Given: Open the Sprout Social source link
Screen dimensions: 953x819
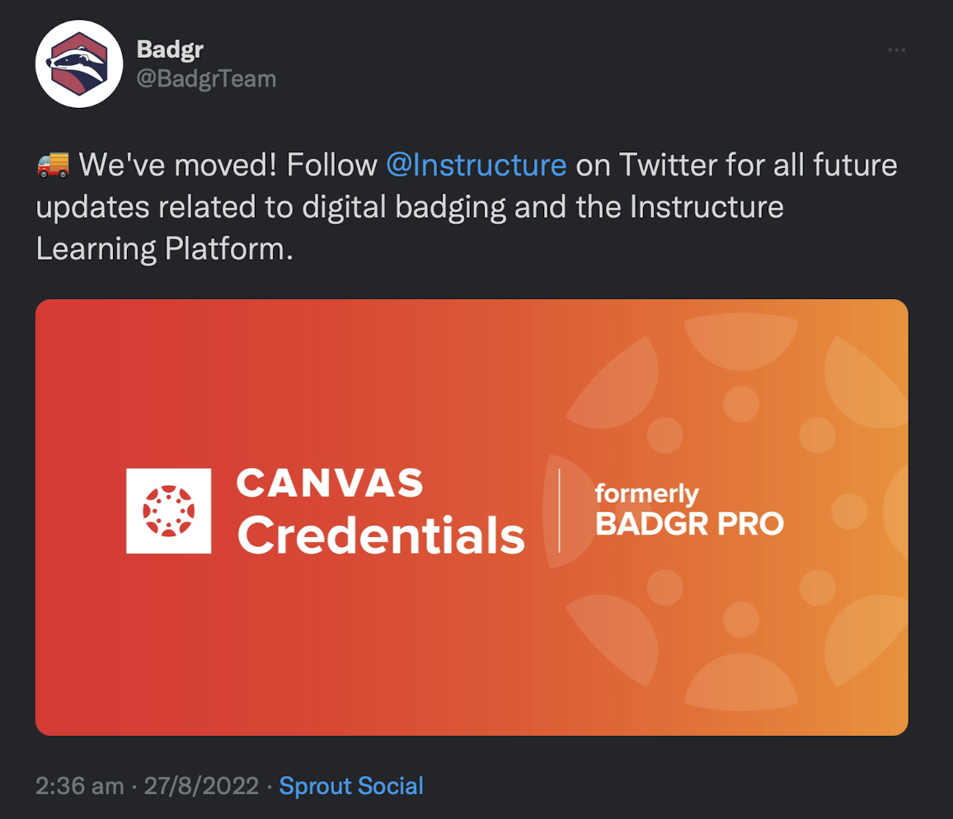Looking at the screenshot, I should click(x=350, y=785).
